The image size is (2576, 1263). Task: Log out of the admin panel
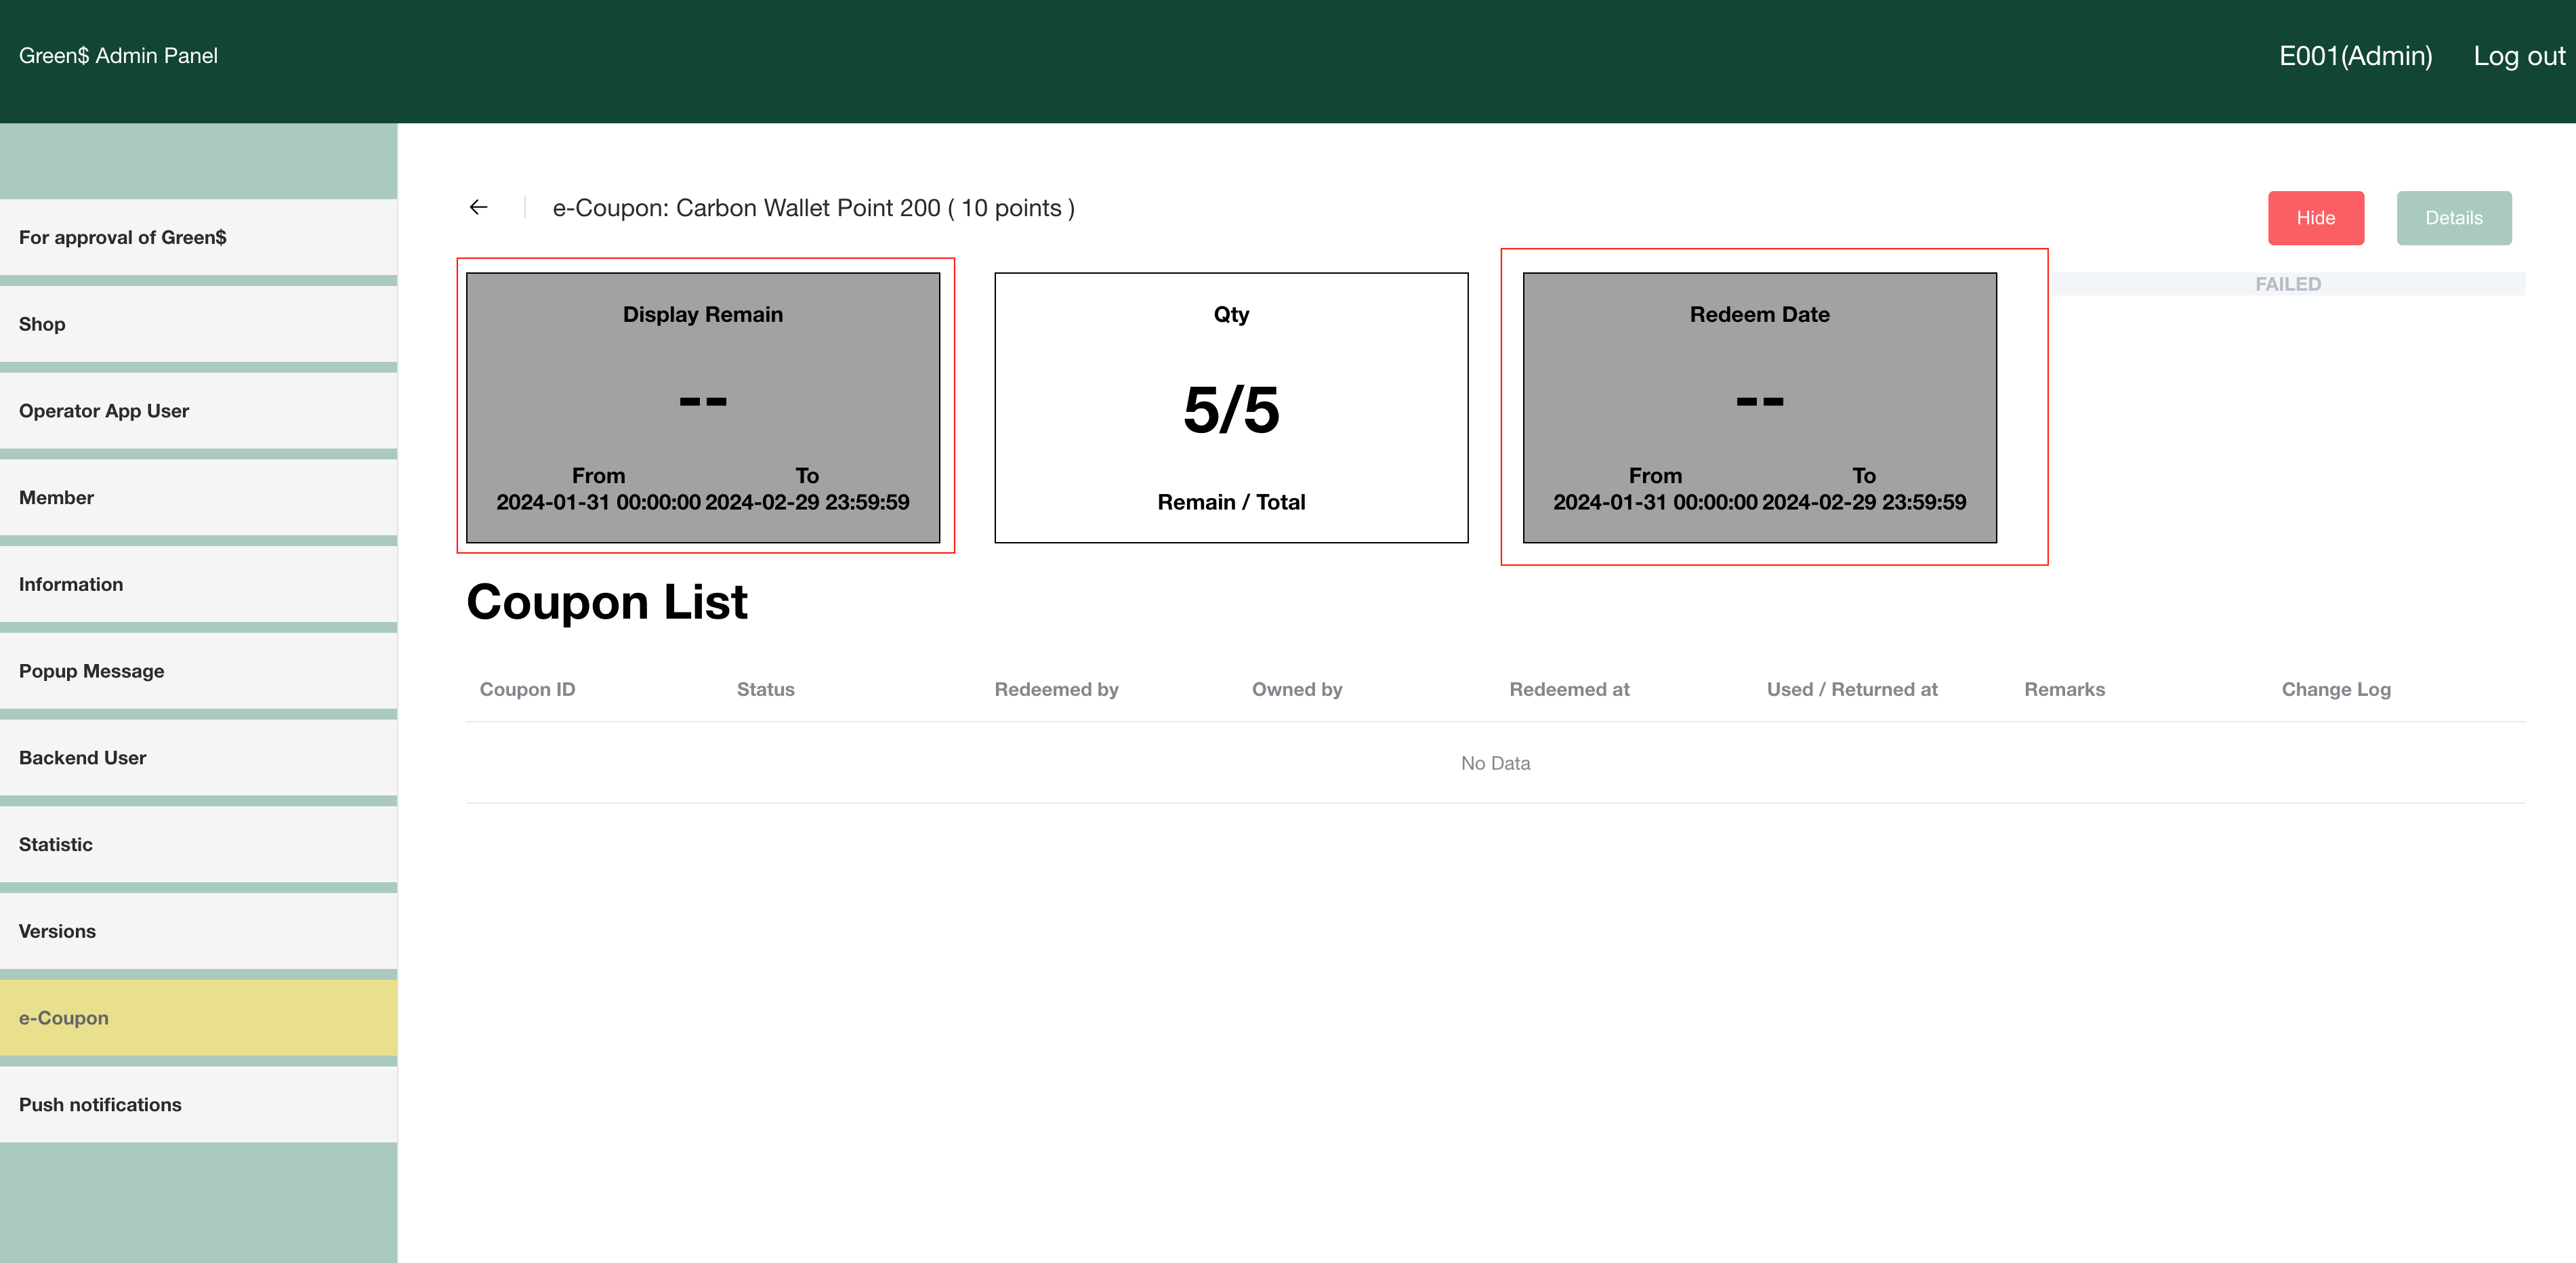tap(2518, 56)
